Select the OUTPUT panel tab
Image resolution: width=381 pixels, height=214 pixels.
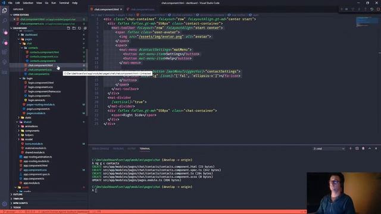point(132,149)
